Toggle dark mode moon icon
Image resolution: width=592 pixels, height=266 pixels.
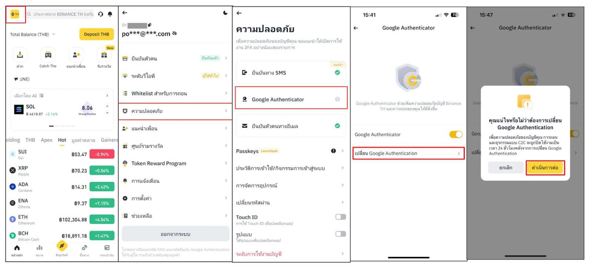[225, 13]
